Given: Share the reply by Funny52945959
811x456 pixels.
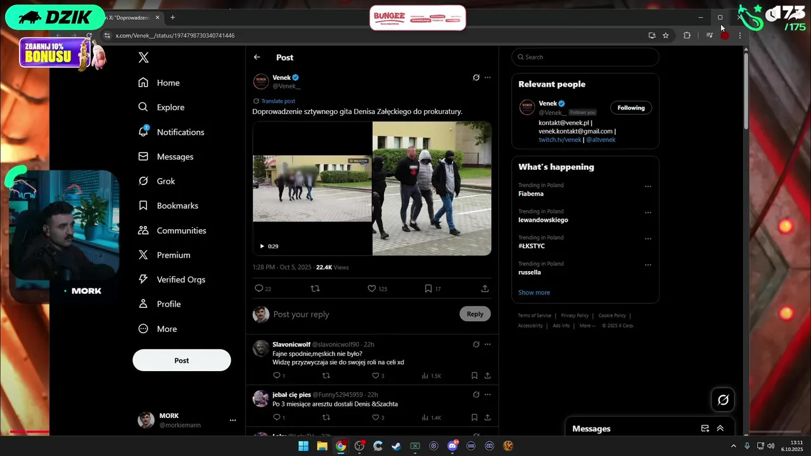Looking at the screenshot, I should pyautogui.click(x=487, y=417).
